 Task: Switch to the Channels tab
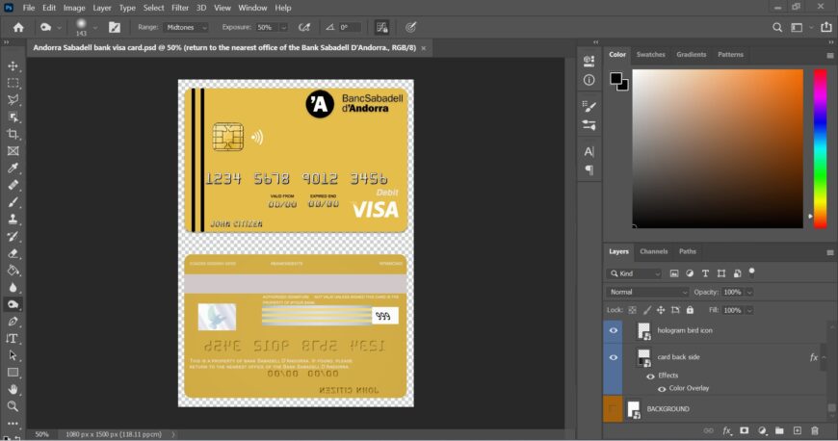pos(654,251)
